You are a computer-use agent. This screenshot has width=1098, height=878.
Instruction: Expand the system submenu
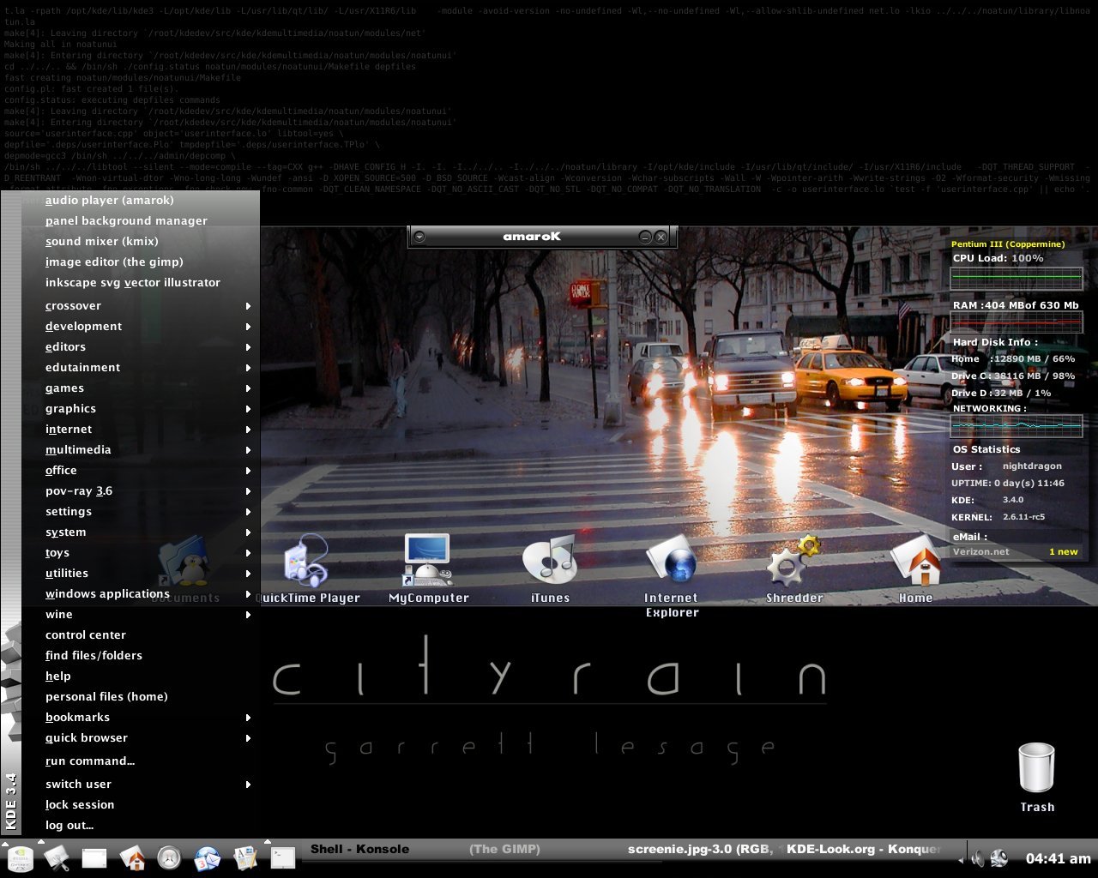point(141,532)
